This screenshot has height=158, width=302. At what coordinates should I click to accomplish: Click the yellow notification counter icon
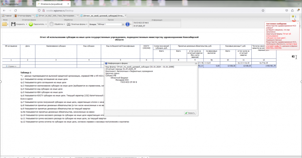(293, 16)
